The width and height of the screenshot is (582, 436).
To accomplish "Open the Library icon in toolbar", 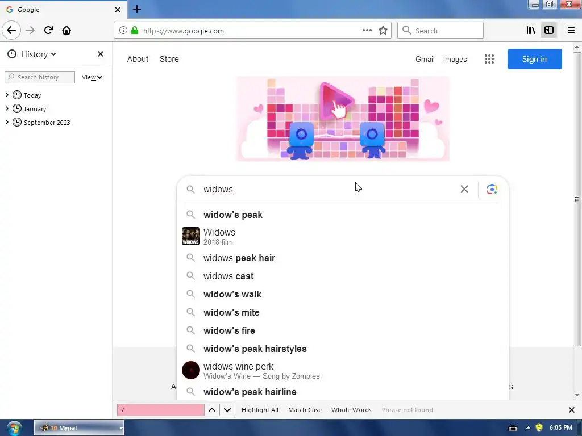I will 531,31.
